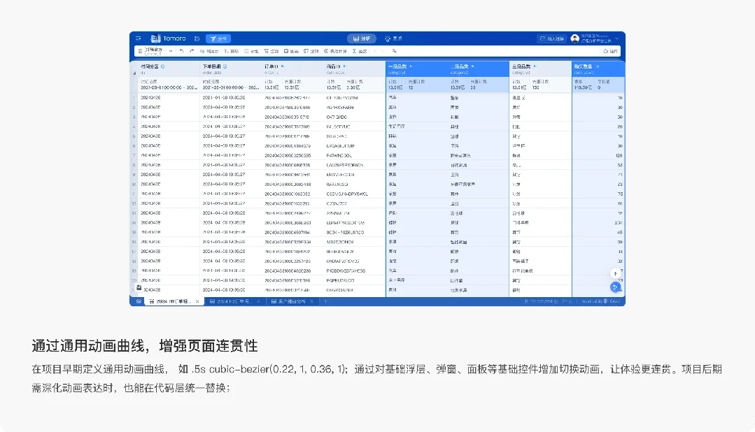Click the sort icon beside 一级品类
This screenshot has width=755, height=432.
(411, 66)
